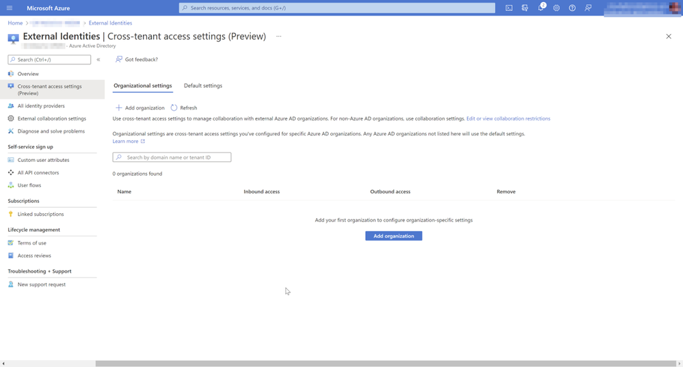Click the All API connectors icon
683x367 pixels.
[11, 172]
